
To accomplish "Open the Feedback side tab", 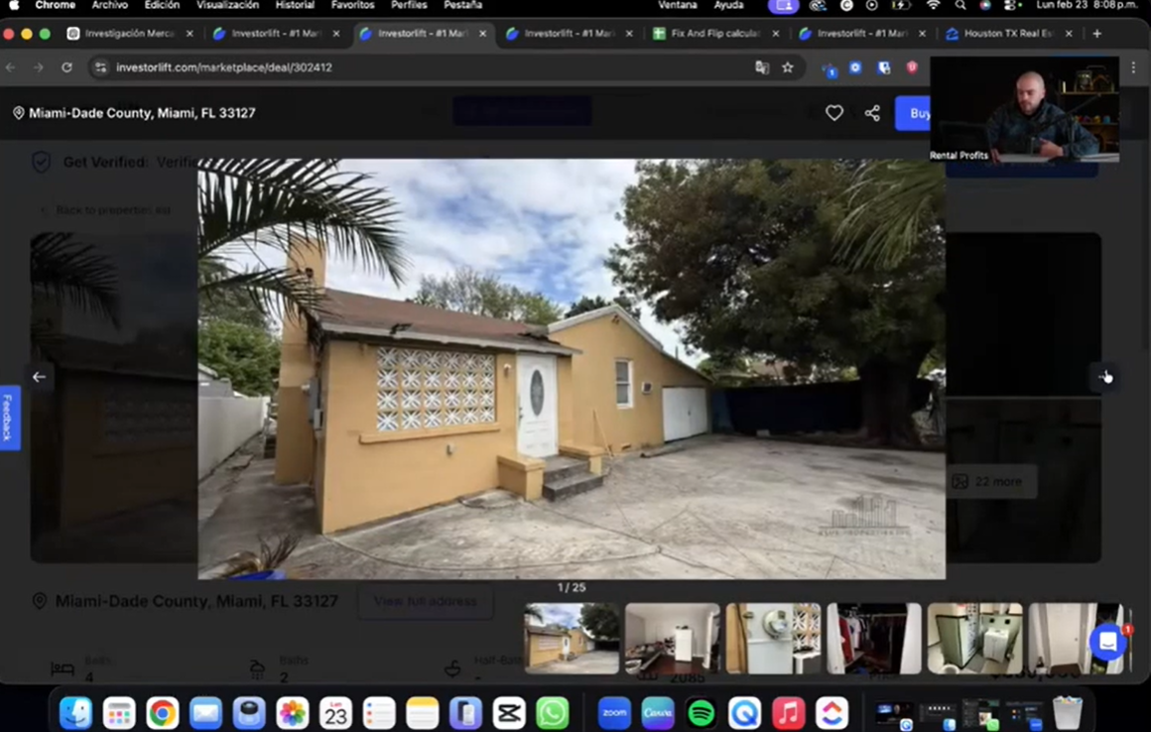I will point(8,418).
